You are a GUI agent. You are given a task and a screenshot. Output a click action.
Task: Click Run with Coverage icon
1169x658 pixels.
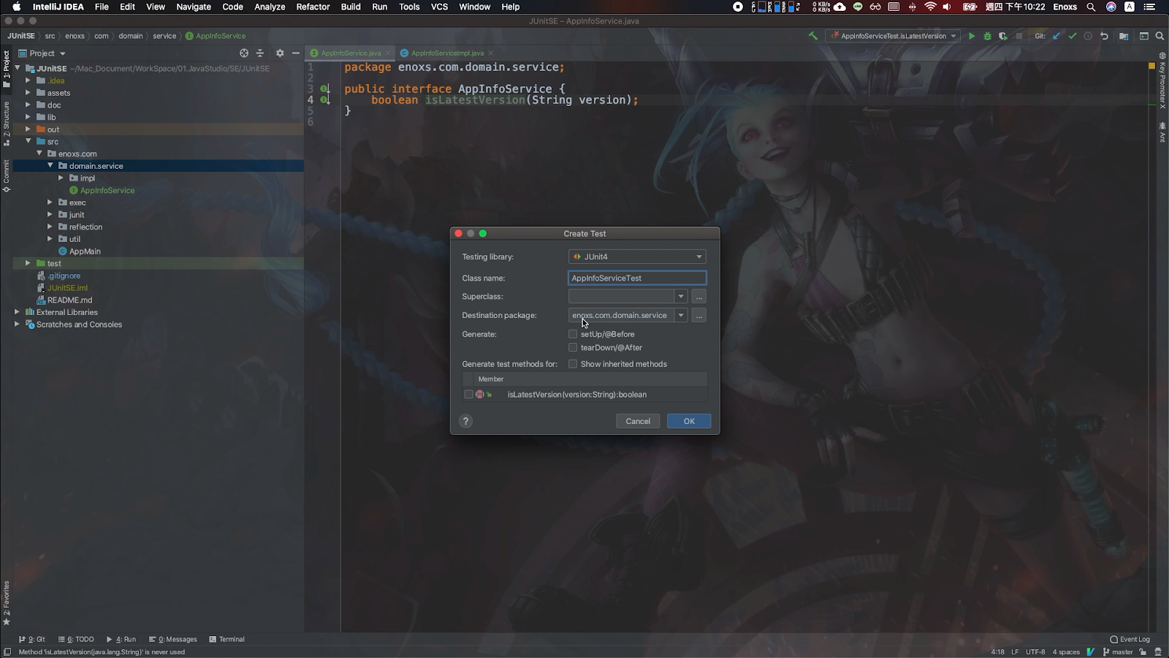(x=1003, y=36)
